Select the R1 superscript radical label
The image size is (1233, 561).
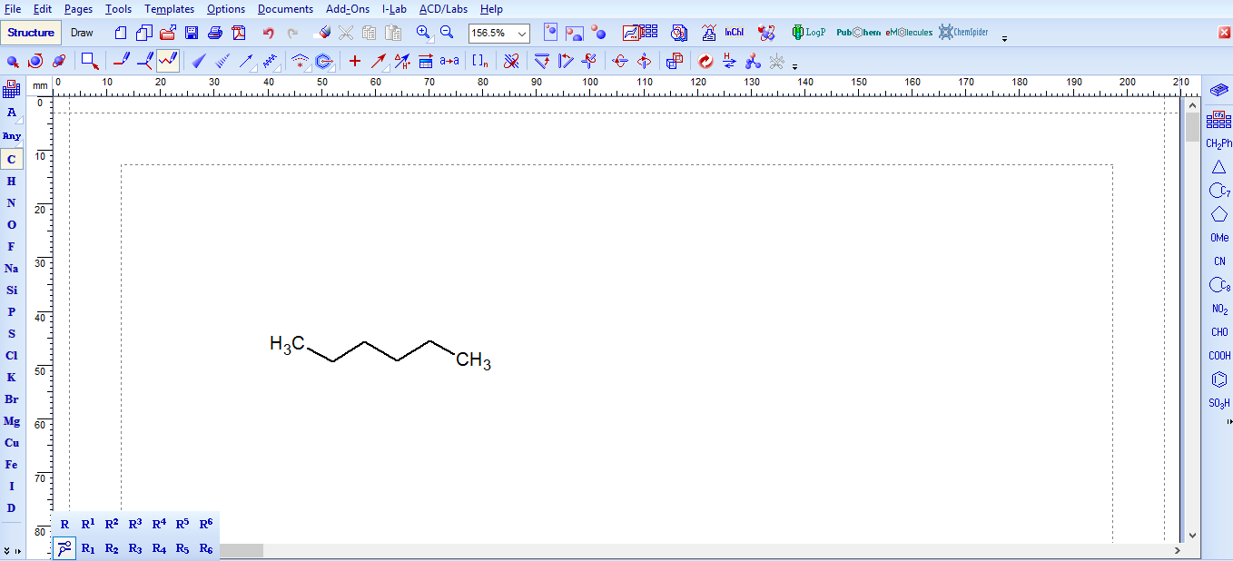click(x=88, y=524)
